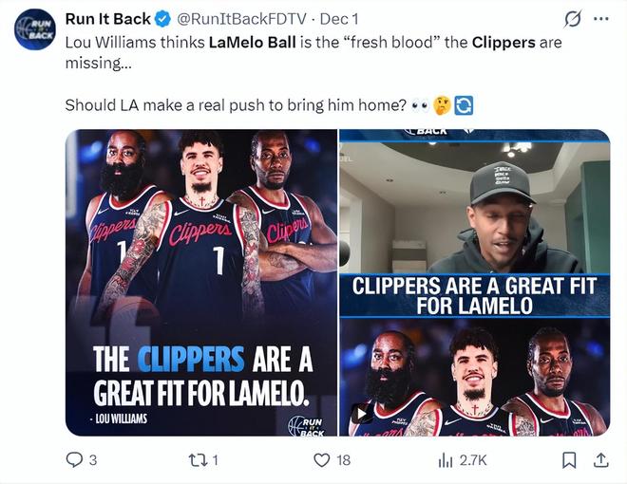627x484 pixels.
Task: Like the post with heart icon
Action: [x=321, y=460]
